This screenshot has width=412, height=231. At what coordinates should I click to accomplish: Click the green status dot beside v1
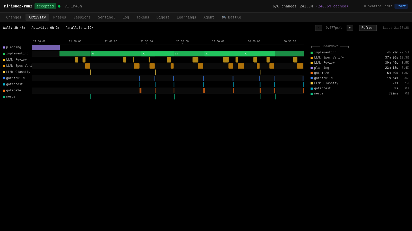59,6
